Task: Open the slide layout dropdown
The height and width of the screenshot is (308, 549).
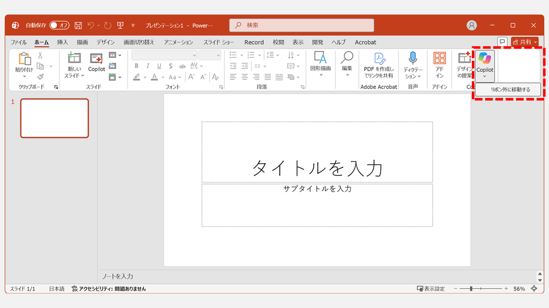Action: 115,55
